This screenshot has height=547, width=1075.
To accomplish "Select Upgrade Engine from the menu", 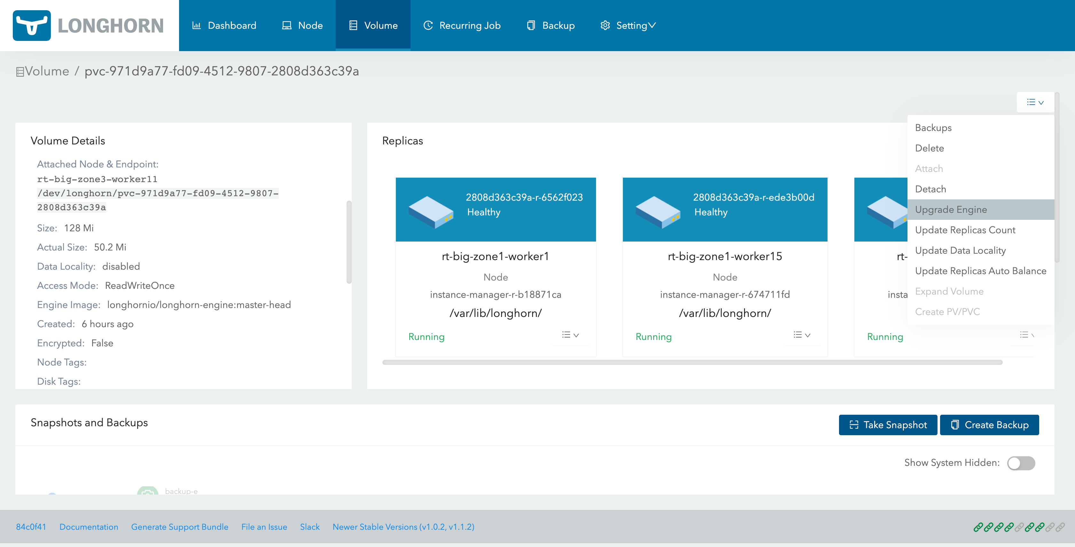I will point(951,209).
